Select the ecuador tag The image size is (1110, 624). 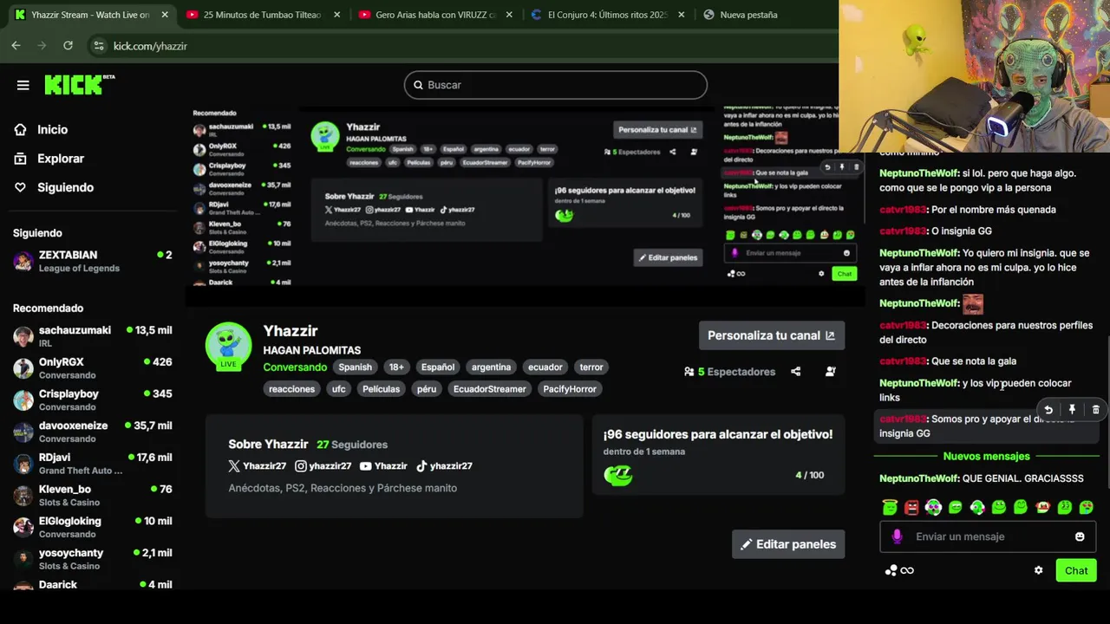(x=545, y=367)
